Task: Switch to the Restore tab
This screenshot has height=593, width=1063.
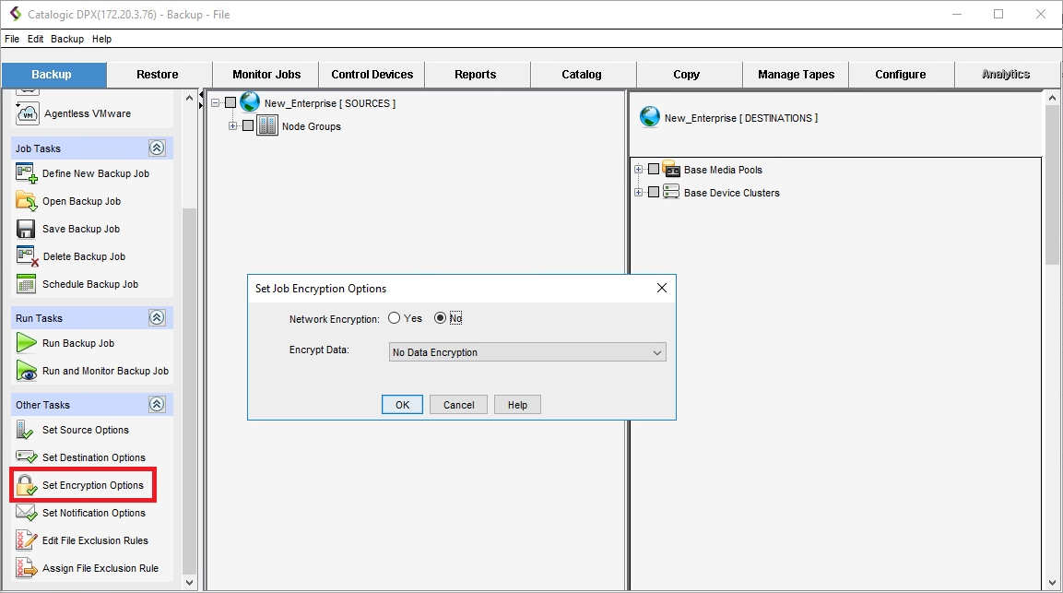Action: click(158, 75)
